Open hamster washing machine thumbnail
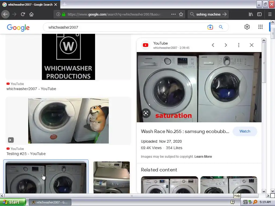Screen dimensions: 275x206 pos(68,121)
